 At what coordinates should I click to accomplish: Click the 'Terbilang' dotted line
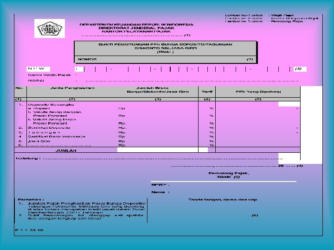pyautogui.click(x=162, y=159)
